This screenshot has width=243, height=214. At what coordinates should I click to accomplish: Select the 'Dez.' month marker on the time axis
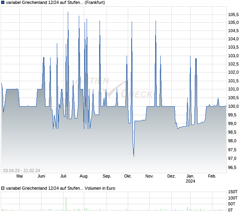171,176
